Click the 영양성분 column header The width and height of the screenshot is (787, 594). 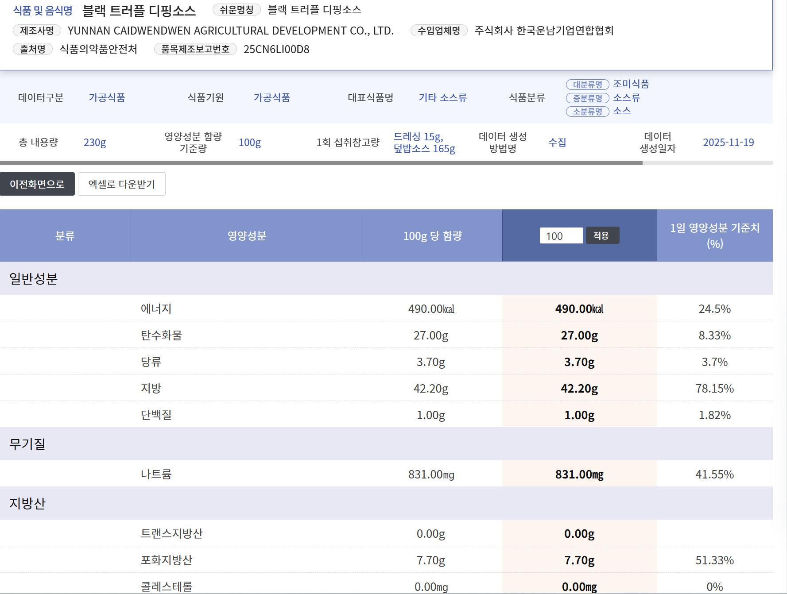pyautogui.click(x=247, y=235)
